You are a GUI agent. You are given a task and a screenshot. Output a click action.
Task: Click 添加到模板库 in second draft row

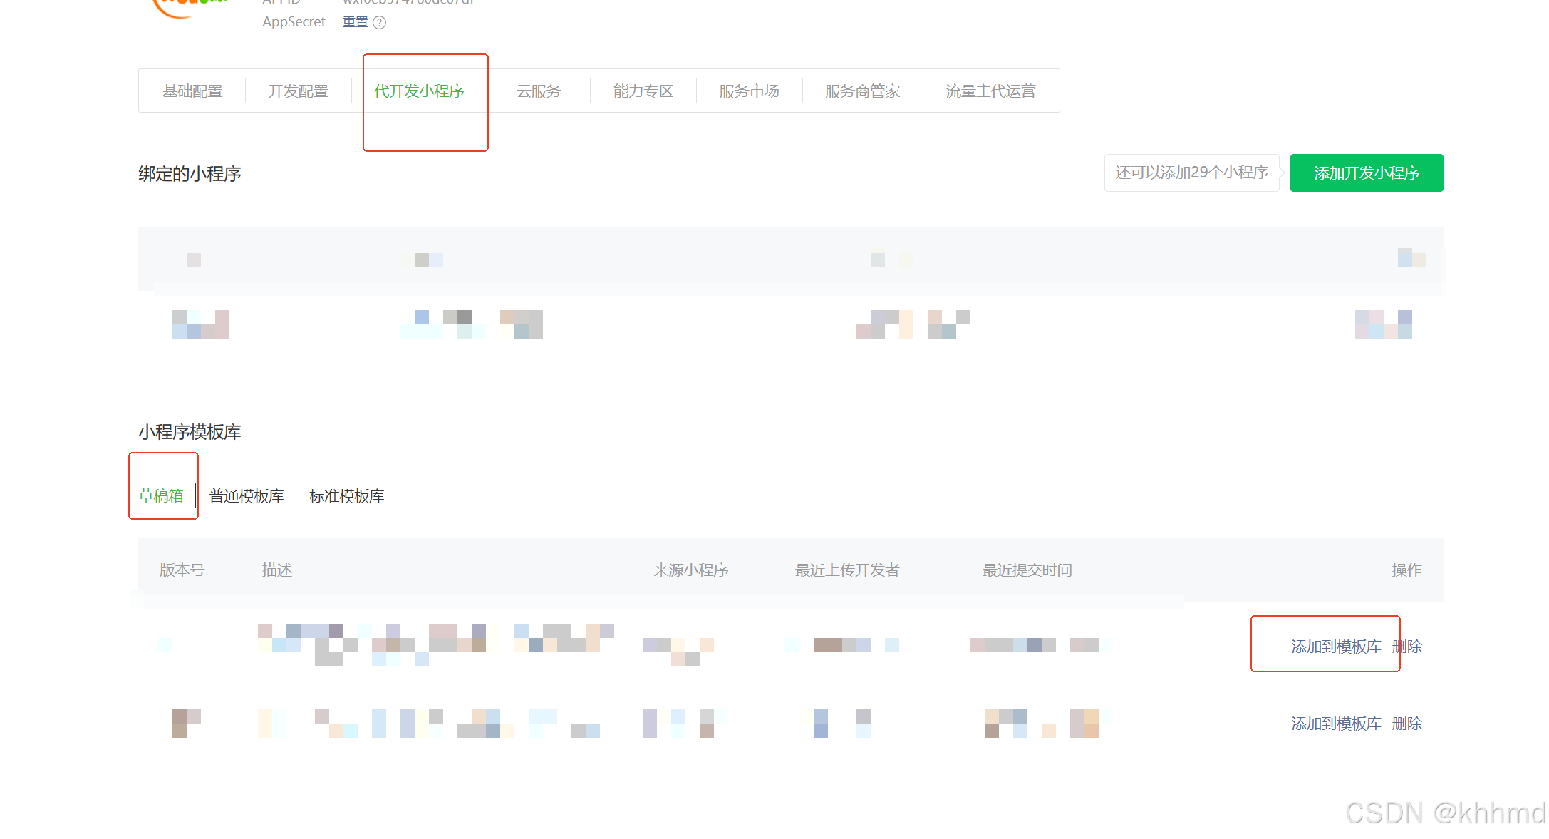(x=1336, y=724)
